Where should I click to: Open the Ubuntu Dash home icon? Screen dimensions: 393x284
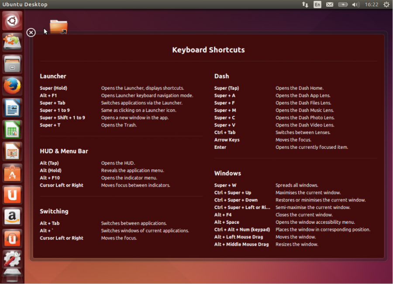(x=12, y=21)
